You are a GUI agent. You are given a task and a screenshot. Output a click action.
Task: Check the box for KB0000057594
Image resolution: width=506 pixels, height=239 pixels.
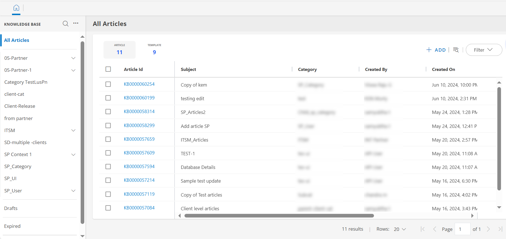tap(108, 166)
